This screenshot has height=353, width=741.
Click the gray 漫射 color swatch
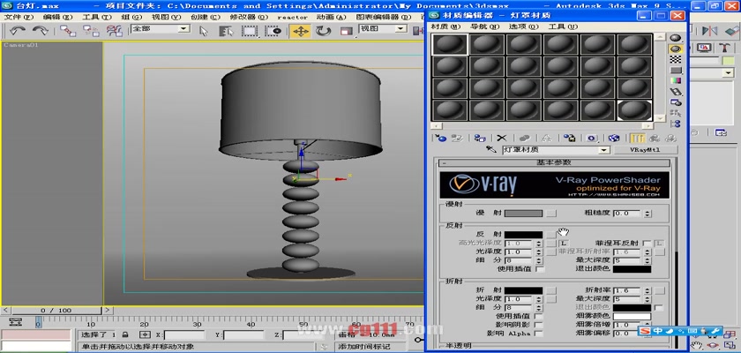(524, 214)
